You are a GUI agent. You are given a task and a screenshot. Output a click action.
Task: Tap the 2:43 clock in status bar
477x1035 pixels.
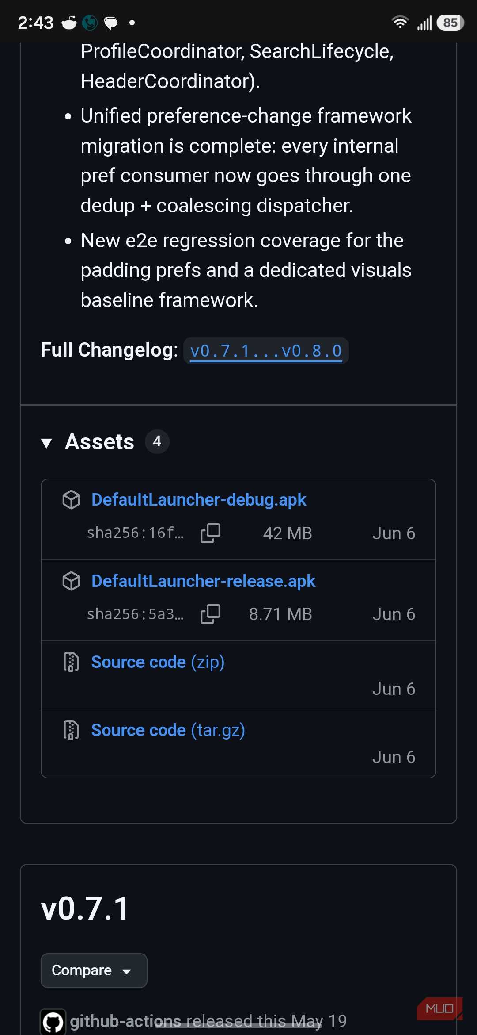pos(35,23)
